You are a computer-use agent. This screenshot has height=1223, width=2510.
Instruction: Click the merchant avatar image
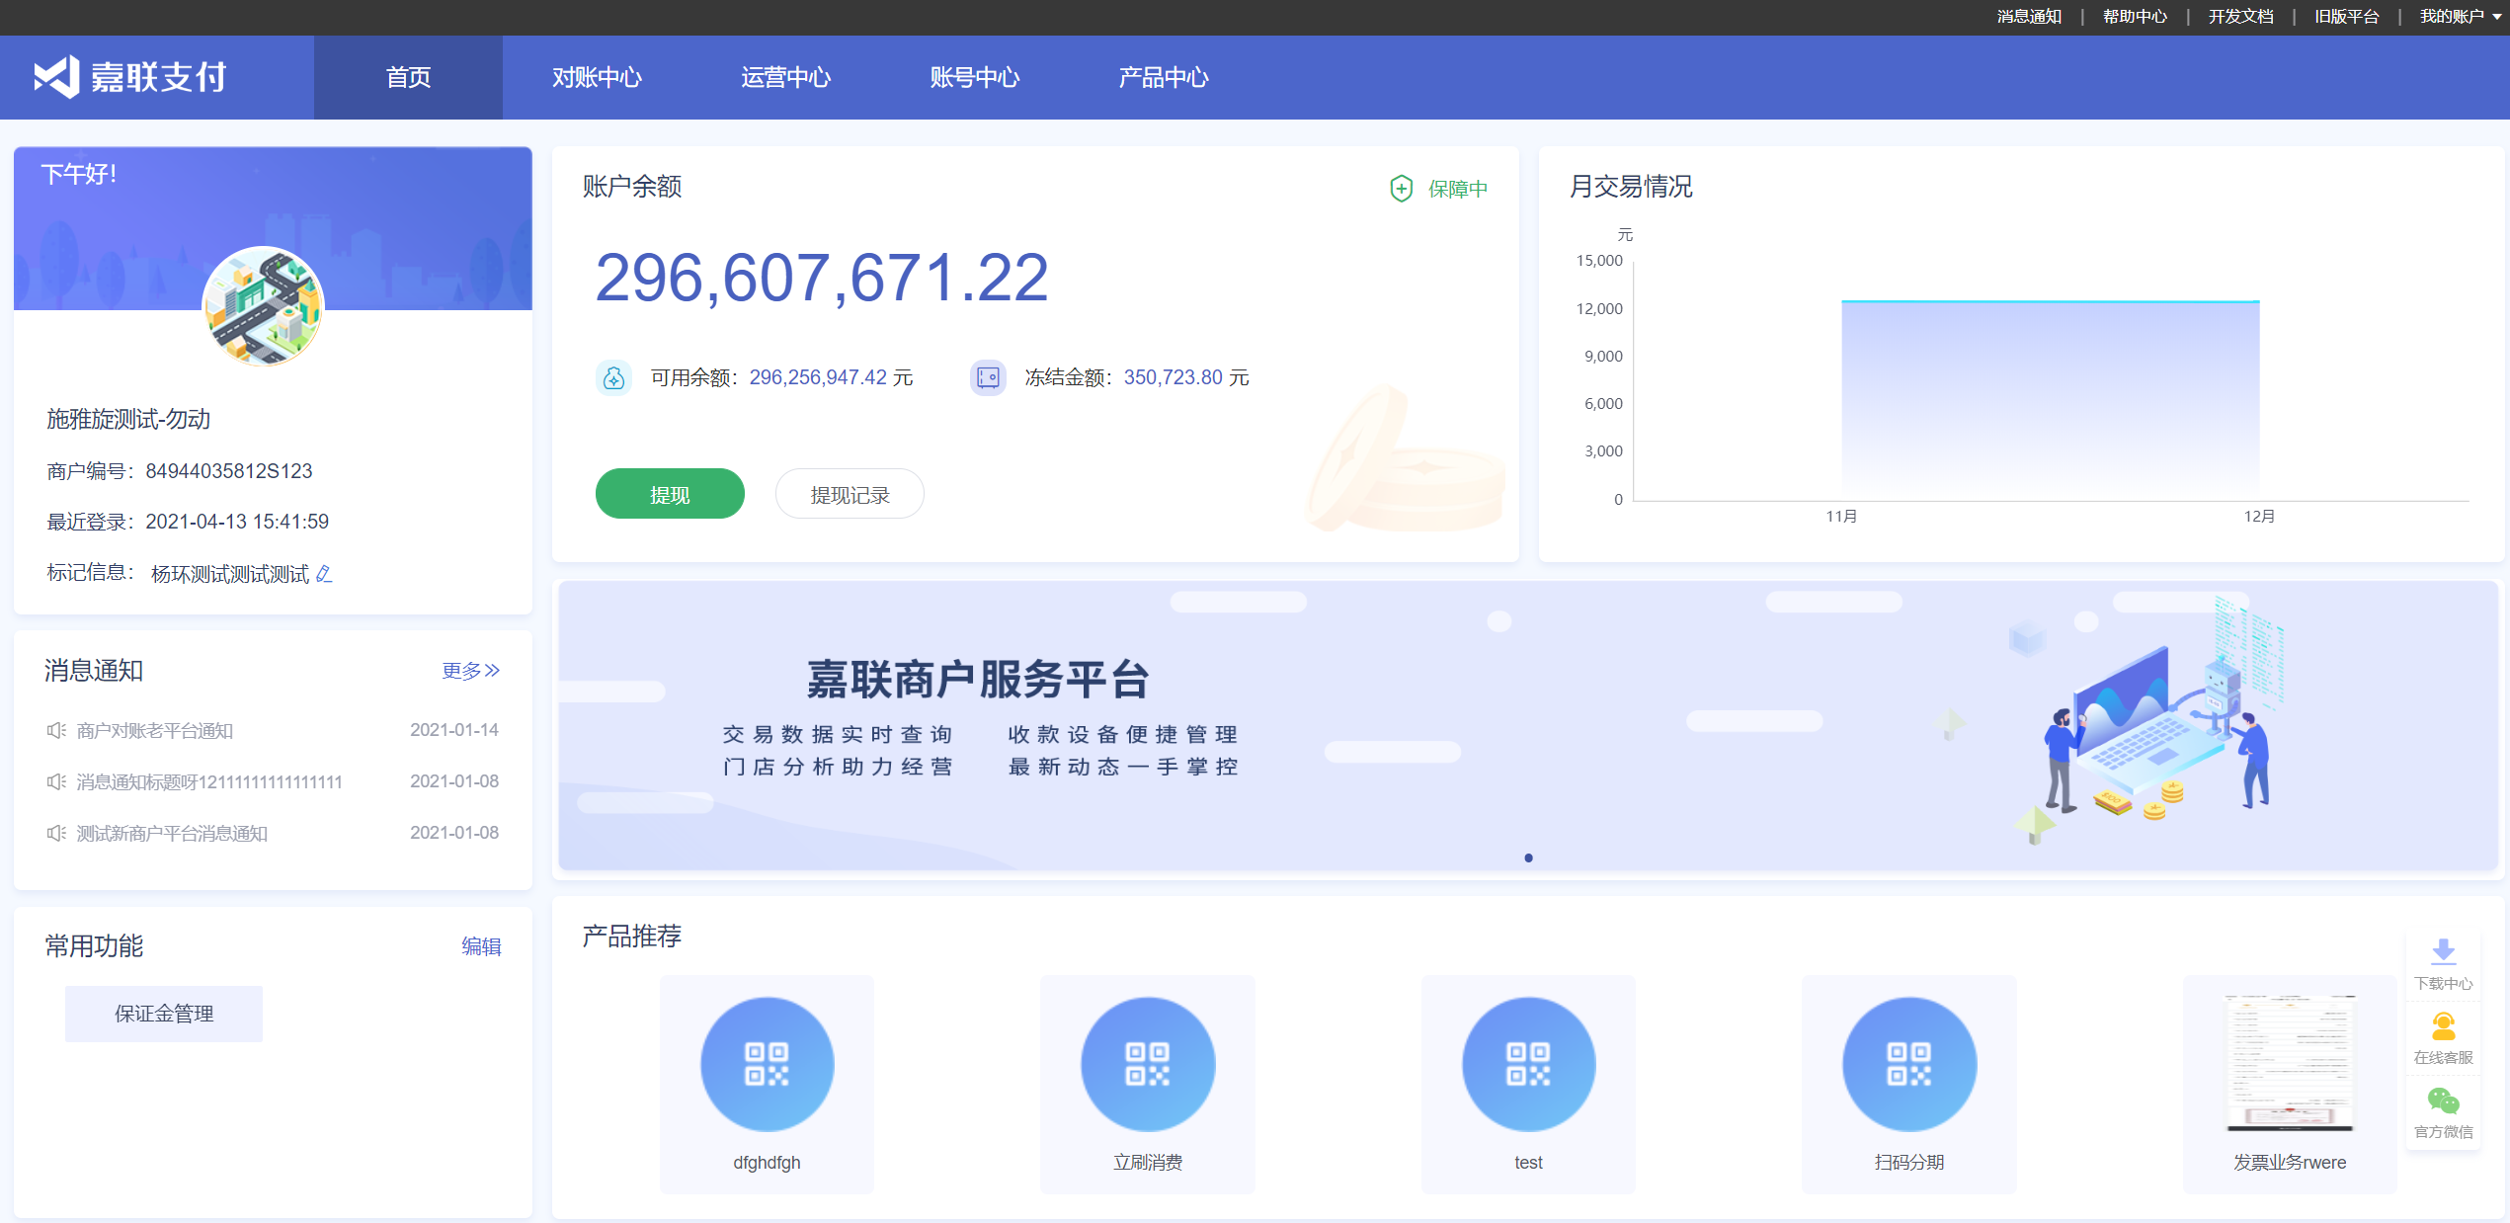[263, 307]
